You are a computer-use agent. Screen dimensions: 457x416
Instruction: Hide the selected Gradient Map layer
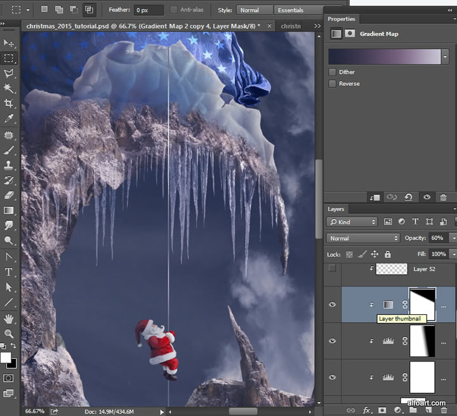(x=332, y=304)
